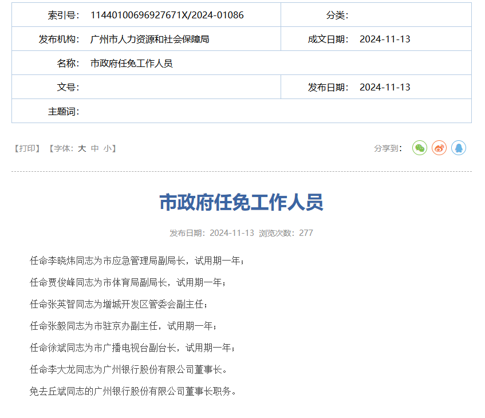Share the article to Sina Weibo
Screen dimensions: 485x418
[439, 148]
